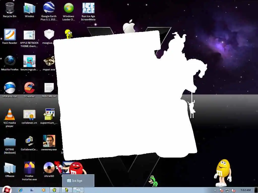Select the APPLE NETBOOK THEME file
Screen dimensions: 258x193
(29, 38)
